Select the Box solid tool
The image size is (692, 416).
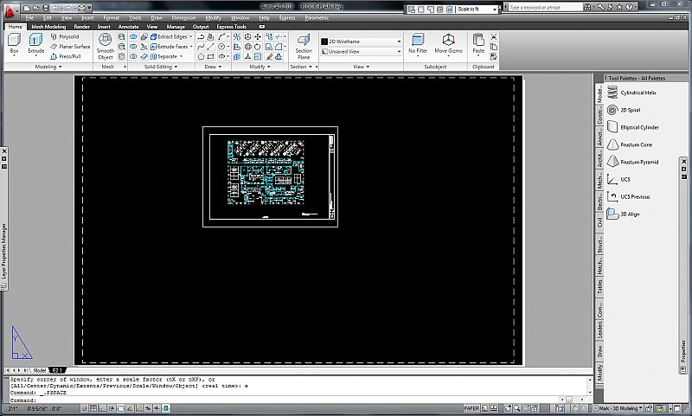14,43
